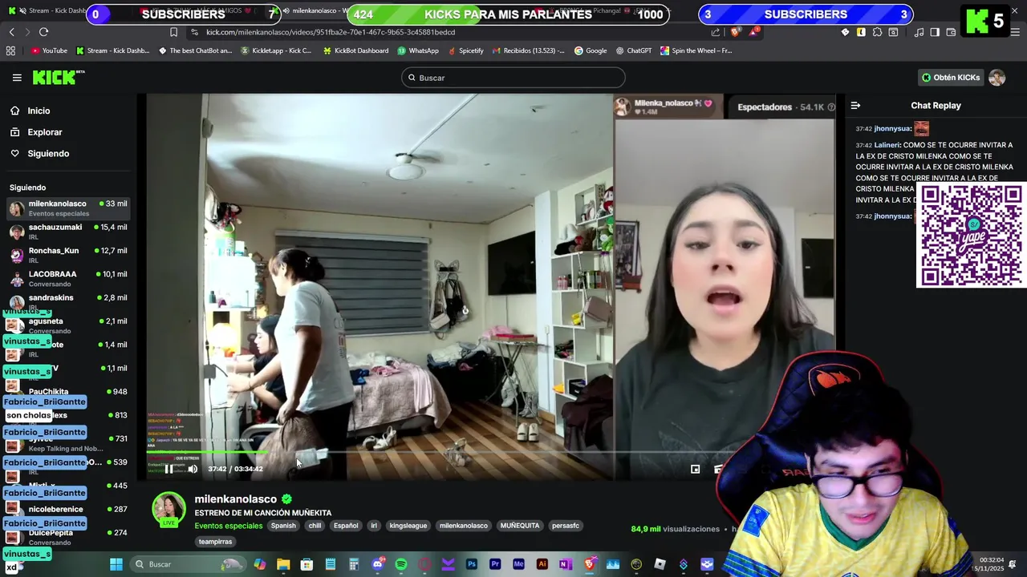The width and height of the screenshot is (1027, 577).
Task: Open the user profile avatar menu
Action: [x=997, y=78]
